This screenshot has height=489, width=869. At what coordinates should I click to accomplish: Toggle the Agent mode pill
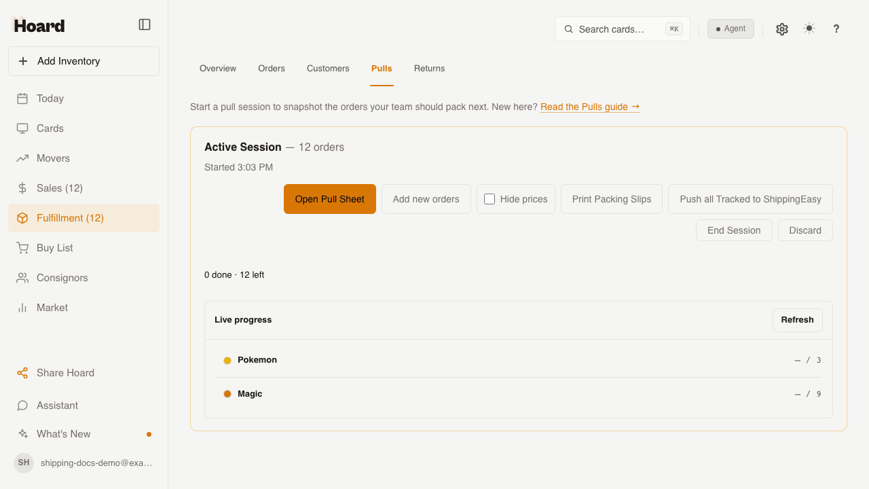click(731, 29)
